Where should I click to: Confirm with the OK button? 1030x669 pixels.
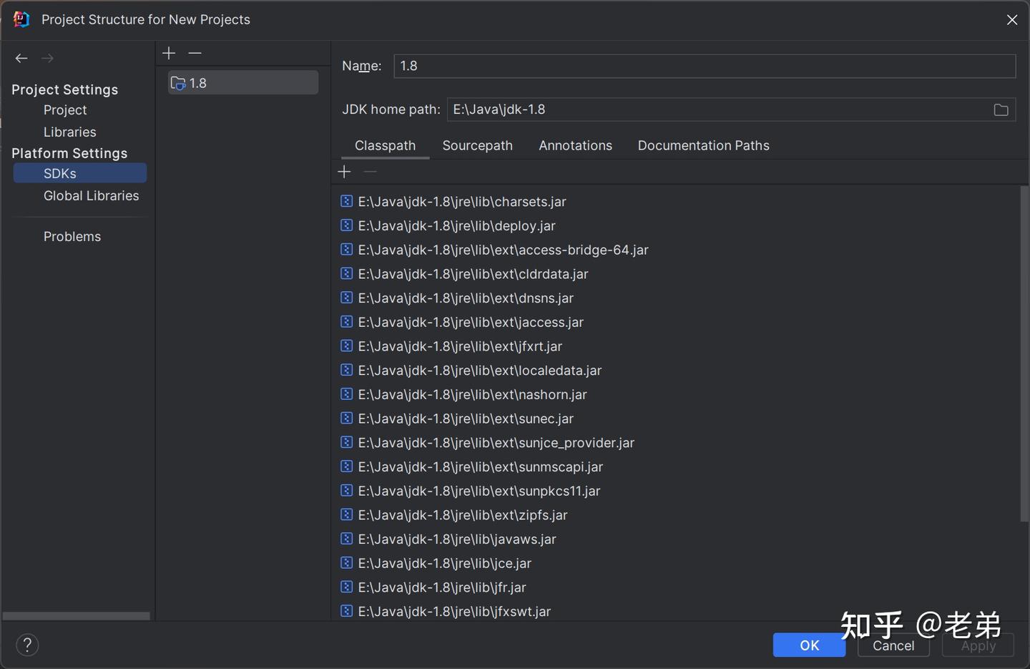(809, 645)
